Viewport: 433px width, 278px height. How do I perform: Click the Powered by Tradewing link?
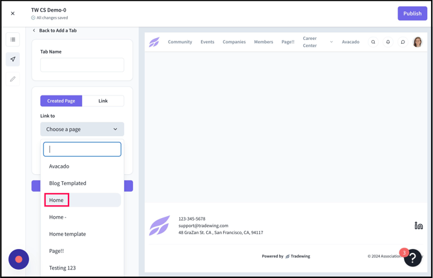coord(286,256)
